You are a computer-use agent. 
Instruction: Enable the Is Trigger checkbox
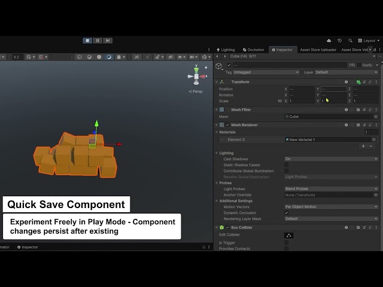click(287, 243)
